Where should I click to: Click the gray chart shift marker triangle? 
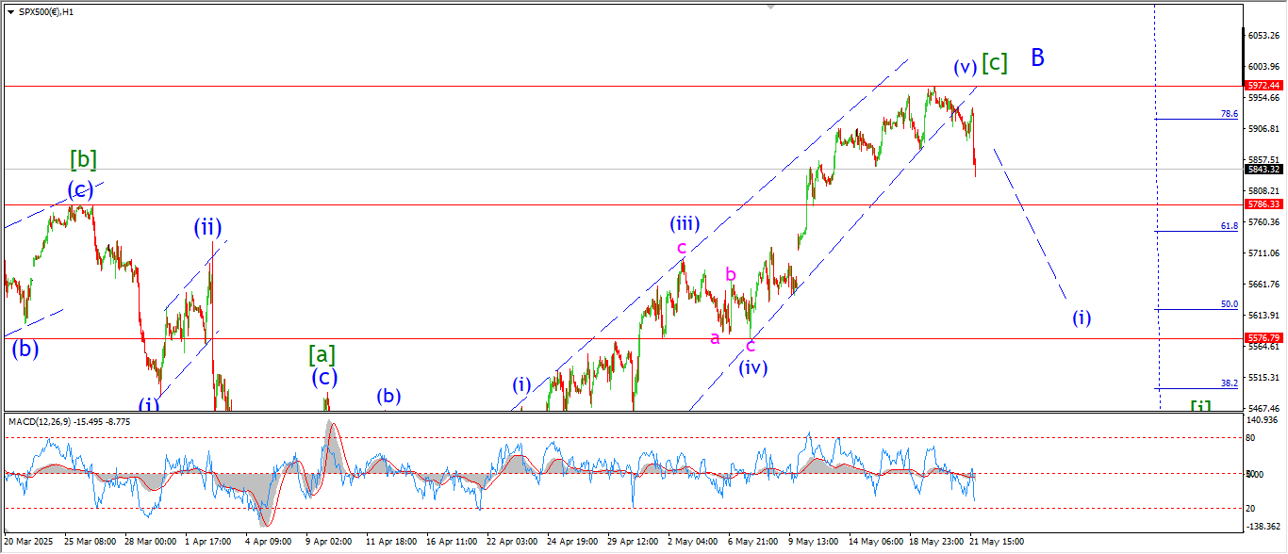[x=772, y=8]
